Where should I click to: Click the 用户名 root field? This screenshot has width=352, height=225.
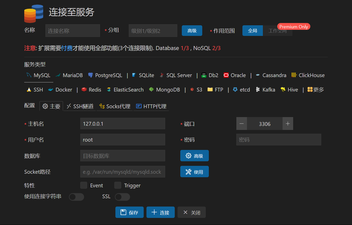tap(123, 140)
